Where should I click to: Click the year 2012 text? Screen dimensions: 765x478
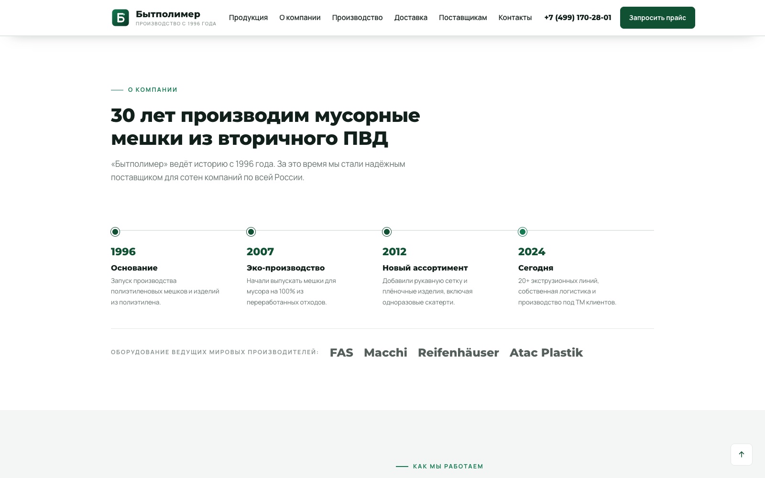(x=394, y=251)
